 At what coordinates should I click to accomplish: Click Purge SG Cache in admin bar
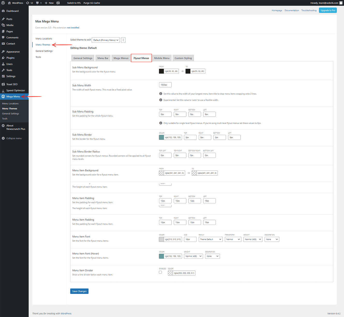92,3
